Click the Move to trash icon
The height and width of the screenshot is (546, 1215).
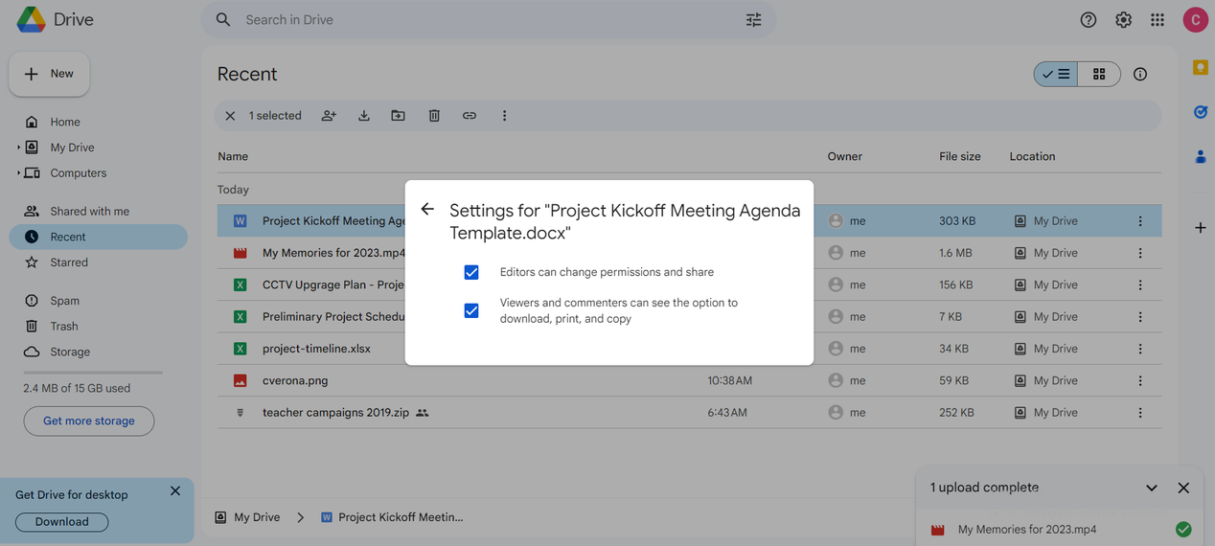434,116
